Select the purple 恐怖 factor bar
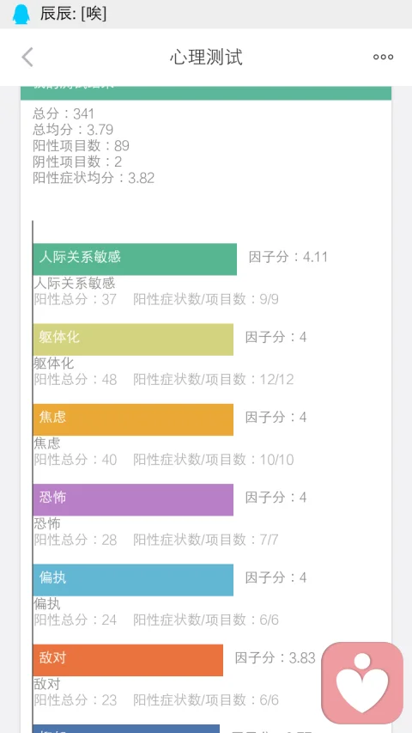Viewport: 412px width, 733px height. [133, 500]
